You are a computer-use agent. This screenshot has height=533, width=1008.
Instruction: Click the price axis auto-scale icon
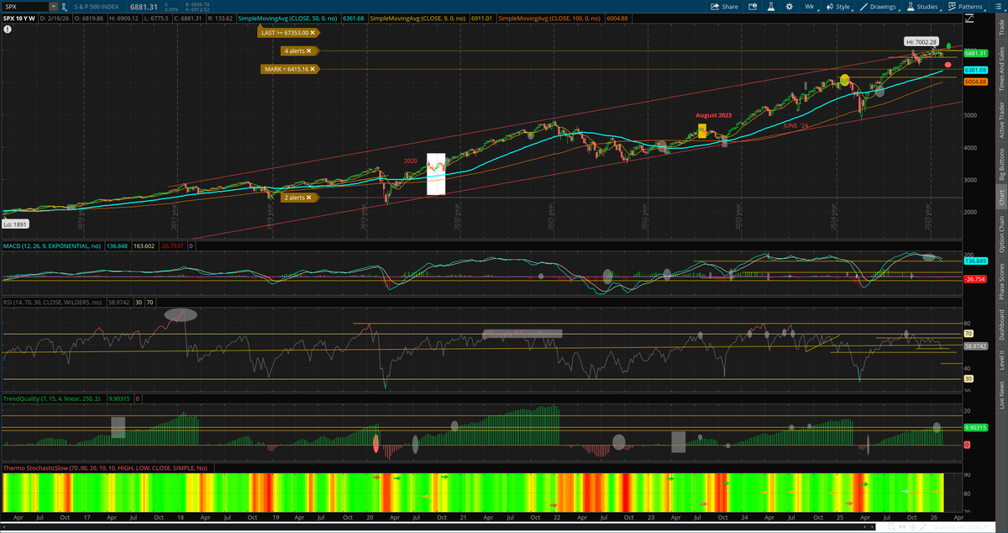(969, 18)
